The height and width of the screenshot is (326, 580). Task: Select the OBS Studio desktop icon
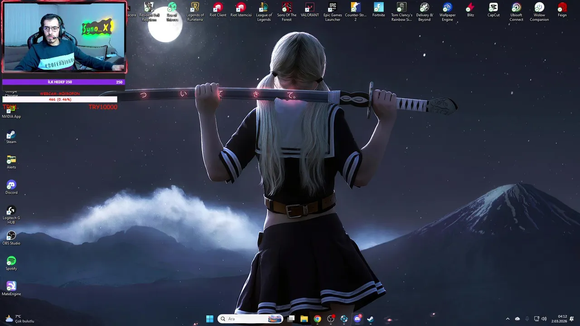(11, 238)
